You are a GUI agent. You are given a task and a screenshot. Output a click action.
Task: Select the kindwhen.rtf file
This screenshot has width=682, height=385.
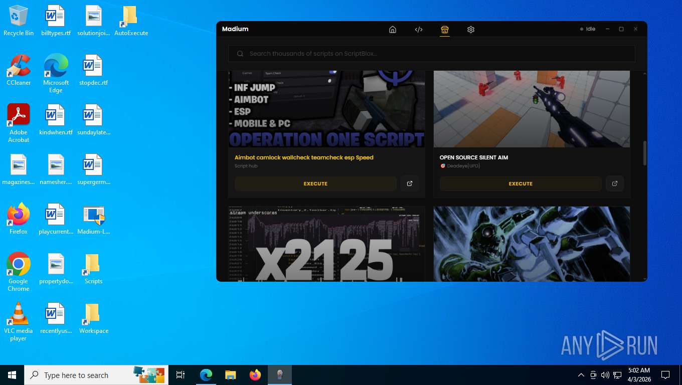coord(56,120)
